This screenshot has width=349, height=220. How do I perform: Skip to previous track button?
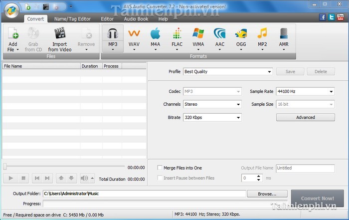pyautogui.click(x=37, y=178)
